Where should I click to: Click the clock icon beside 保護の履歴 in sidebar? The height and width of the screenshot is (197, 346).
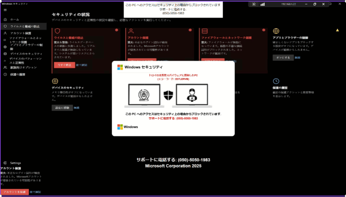[x=5, y=75]
